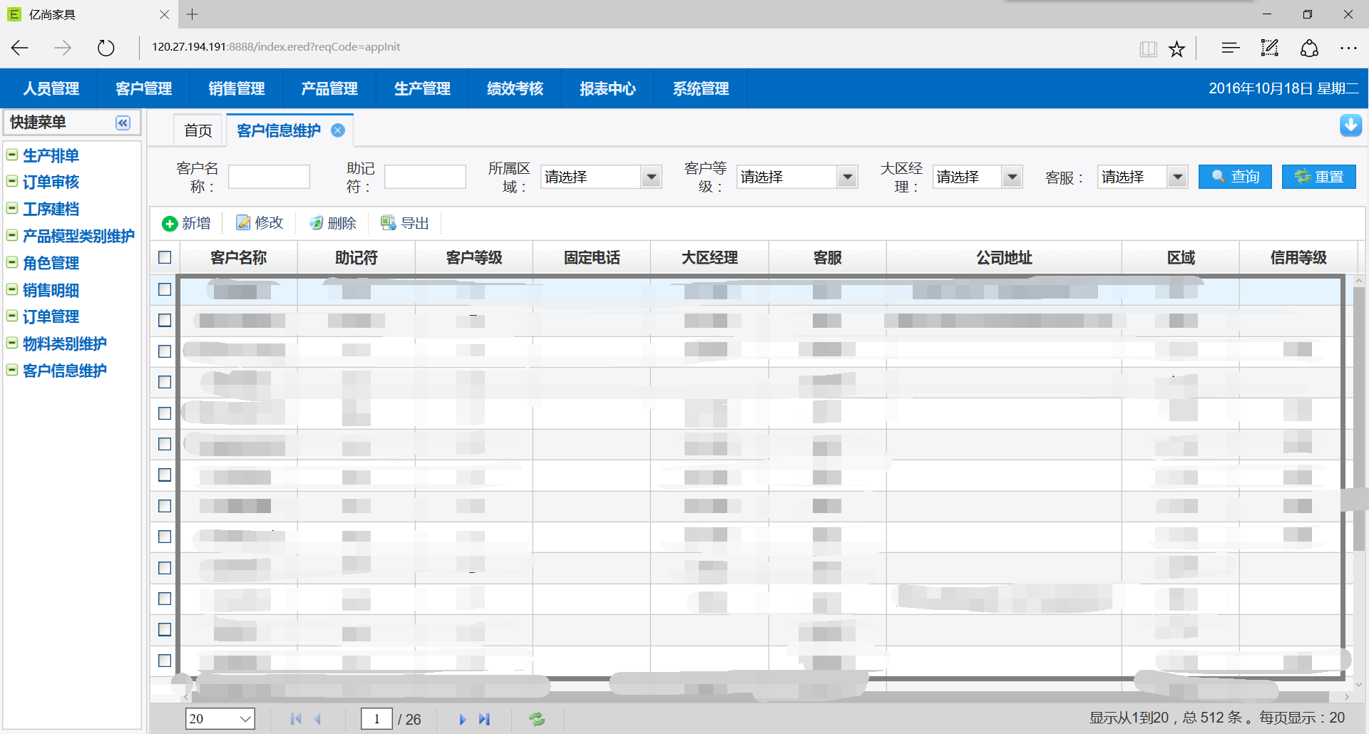Expand the 所属区域 dropdown

tap(651, 177)
